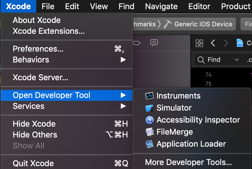Open Xcode Preferences…
252x169 pixels.
click(x=67, y=49)
